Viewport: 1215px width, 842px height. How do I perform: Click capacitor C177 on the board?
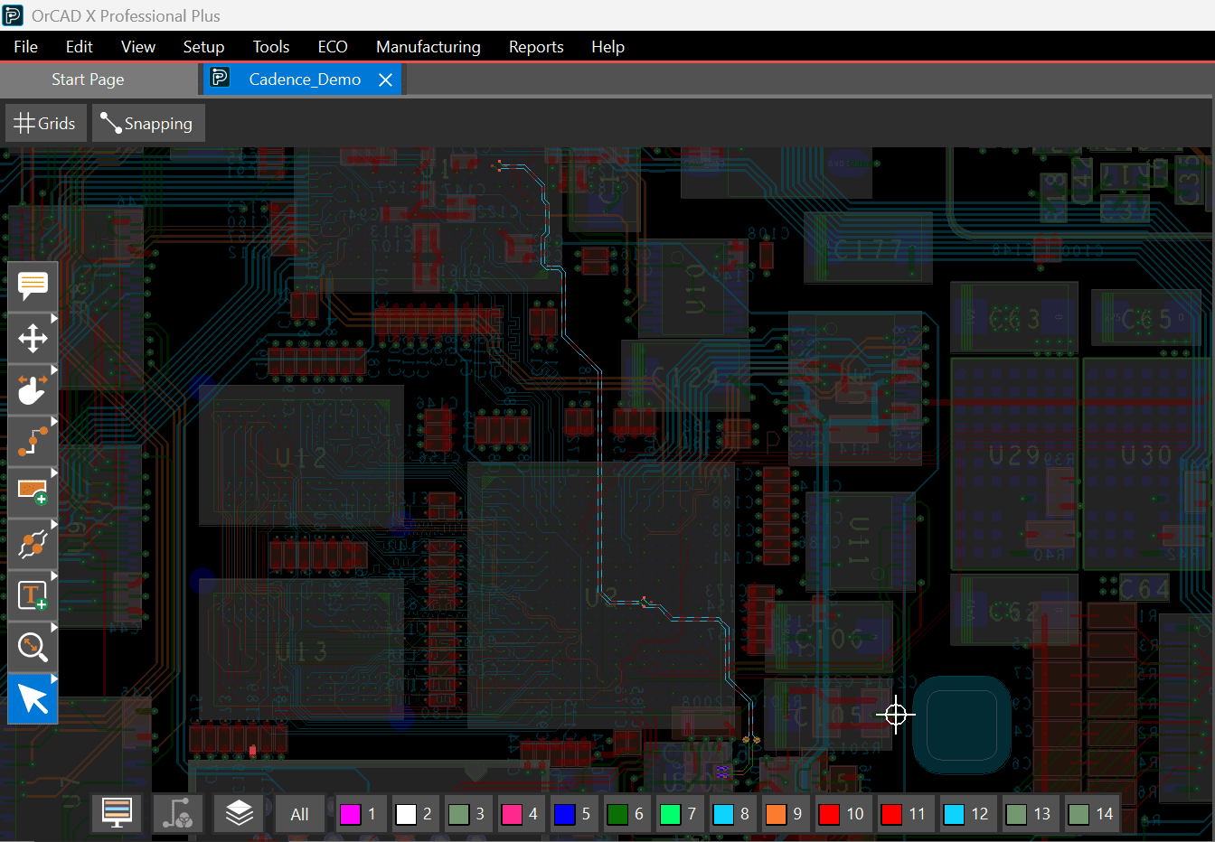(868, 248)
